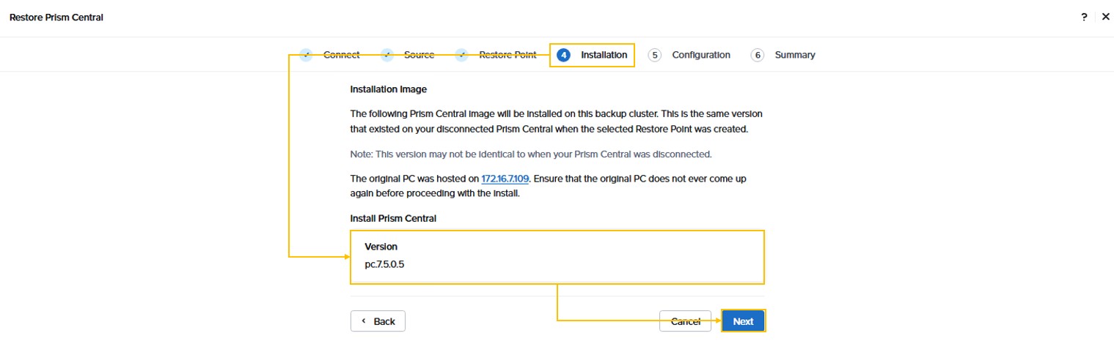
Task: Open the 172.16.7.109 host link
Action: tap(506, 179)
